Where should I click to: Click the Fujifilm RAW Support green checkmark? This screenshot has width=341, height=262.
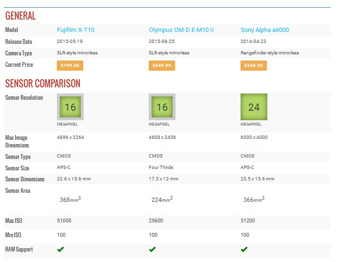[61, 250]
